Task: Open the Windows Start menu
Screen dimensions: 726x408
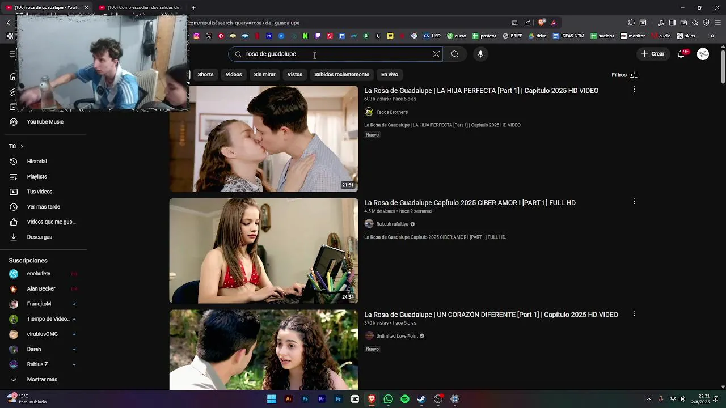Action: point(272,399)
